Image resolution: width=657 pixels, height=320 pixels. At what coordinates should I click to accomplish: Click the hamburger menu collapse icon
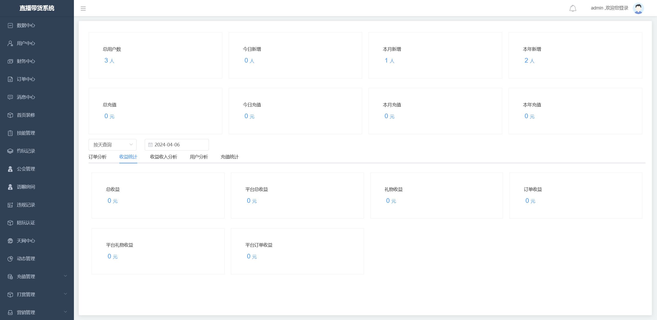(x=83, y=8)
